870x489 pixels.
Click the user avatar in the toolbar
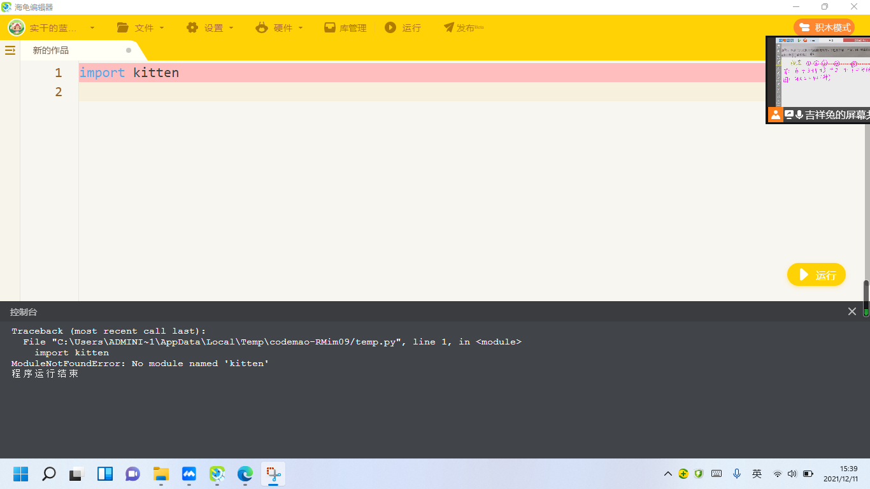click(x=17, y=28)
